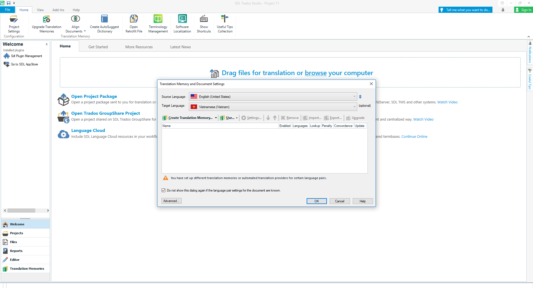Open Translation Memories view in navigation
The width and height of the screenshot is (533, 288).
(25, 269)
